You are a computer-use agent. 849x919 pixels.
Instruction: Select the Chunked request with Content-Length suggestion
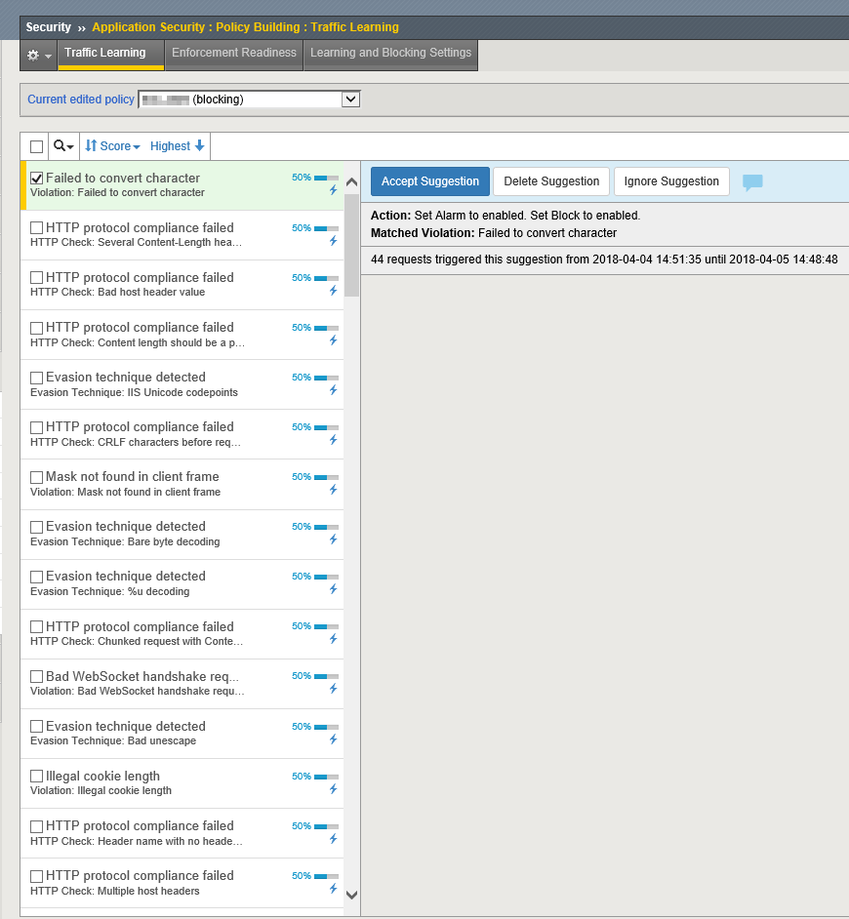coord(182,633)
